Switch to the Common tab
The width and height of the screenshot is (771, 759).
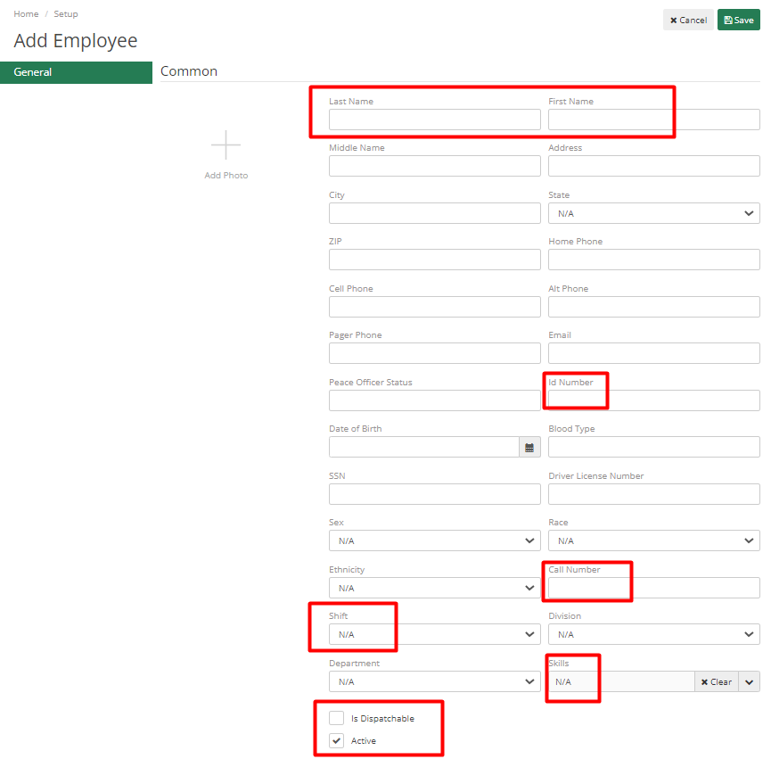pos(188,70)
